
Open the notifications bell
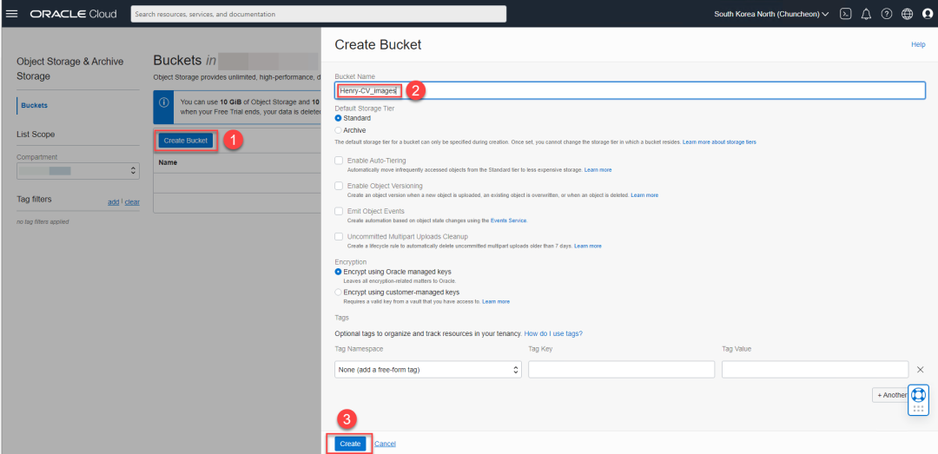(x=866, y=14)
